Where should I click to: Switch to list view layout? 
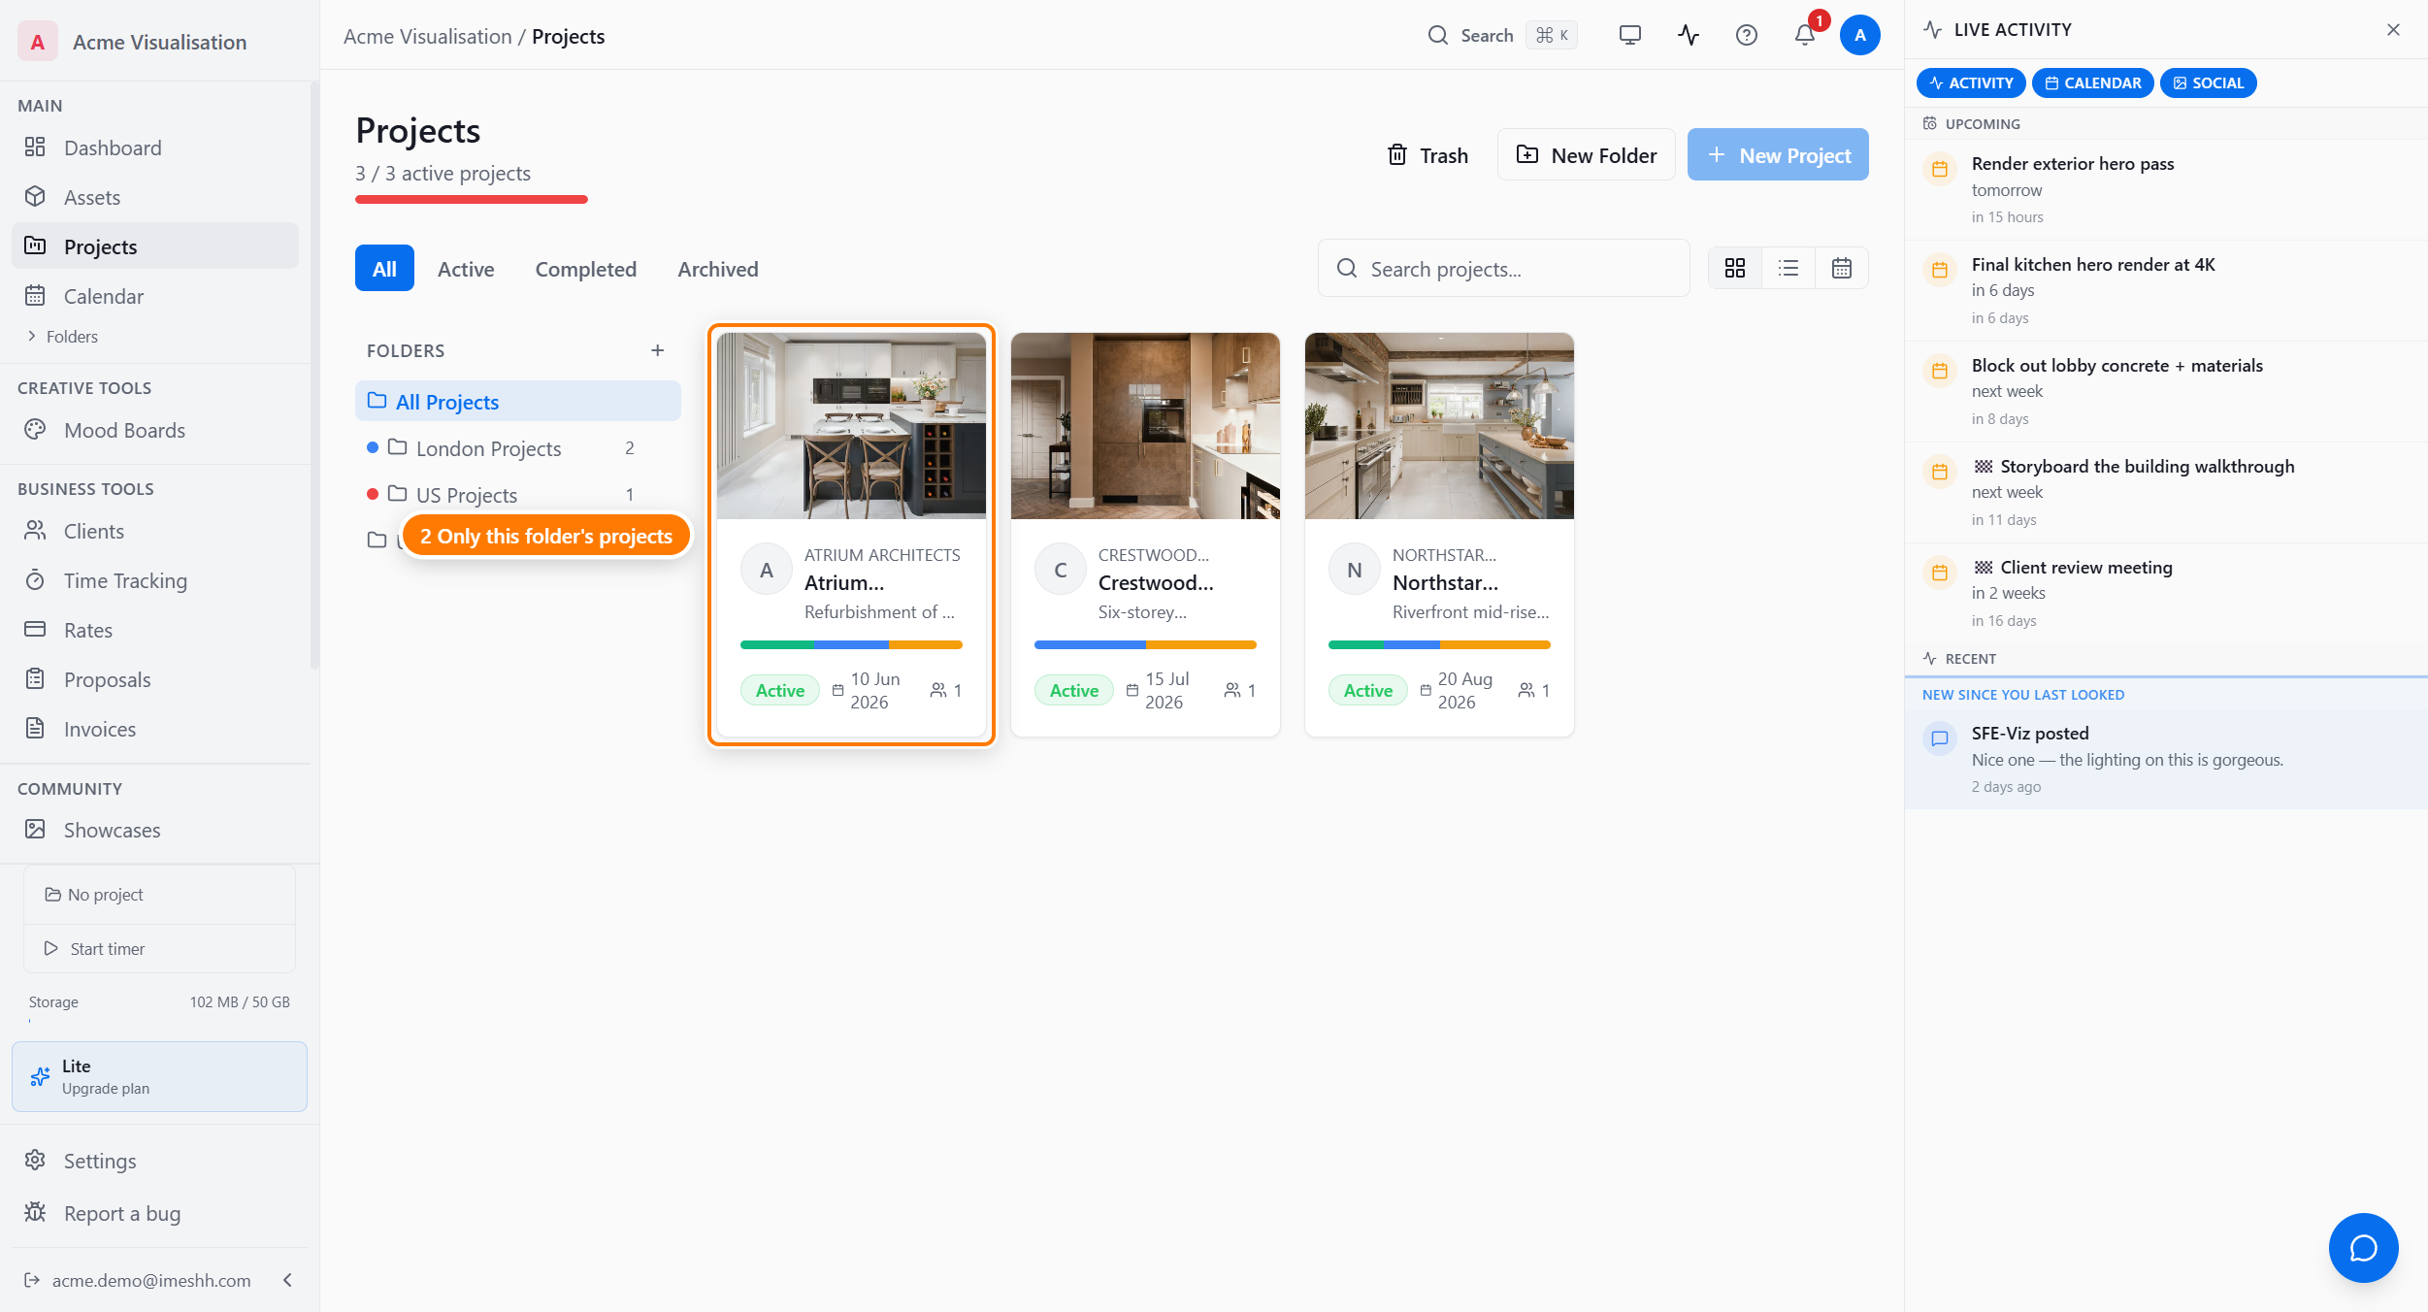pos(1788,268)
